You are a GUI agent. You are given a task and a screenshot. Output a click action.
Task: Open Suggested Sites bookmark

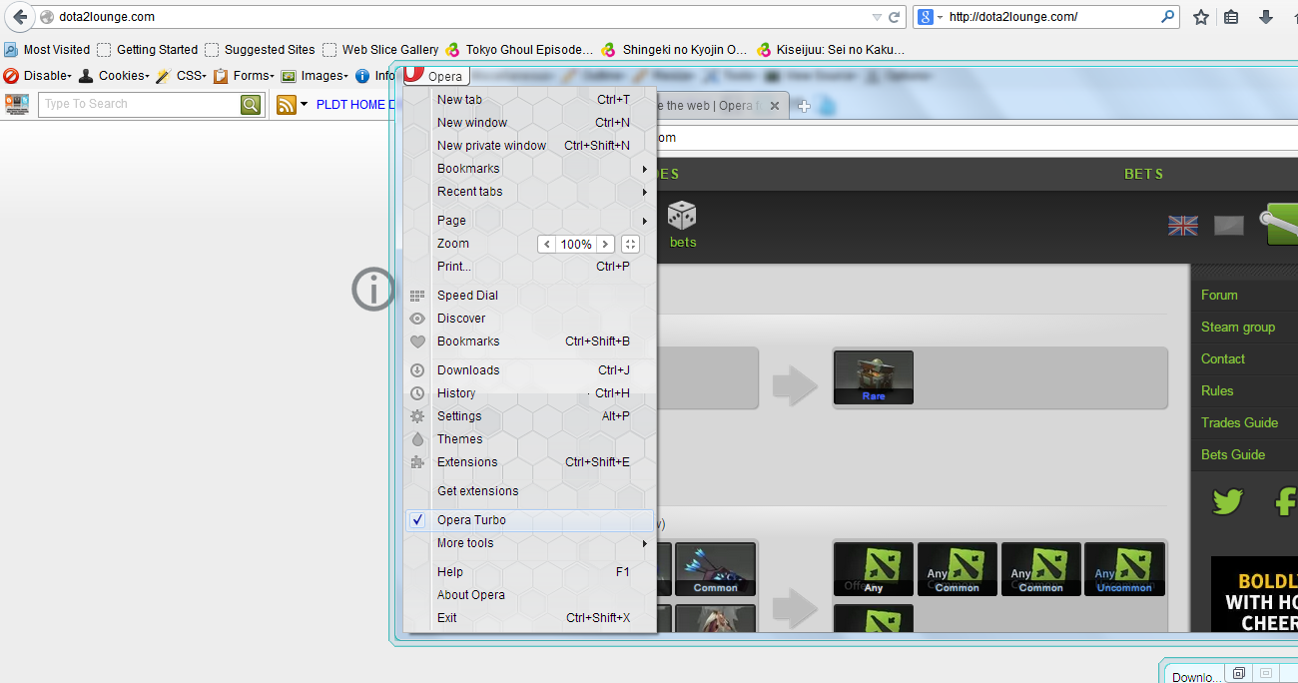coord(260,49)
